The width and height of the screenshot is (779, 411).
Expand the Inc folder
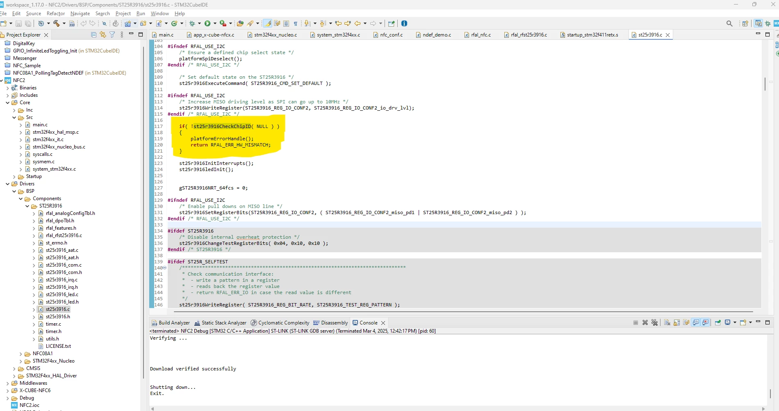14,110
